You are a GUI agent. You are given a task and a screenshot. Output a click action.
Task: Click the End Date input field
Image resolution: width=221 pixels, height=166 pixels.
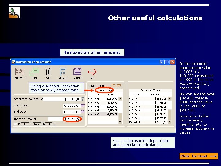pyautogui.click(x=72, y=112)
